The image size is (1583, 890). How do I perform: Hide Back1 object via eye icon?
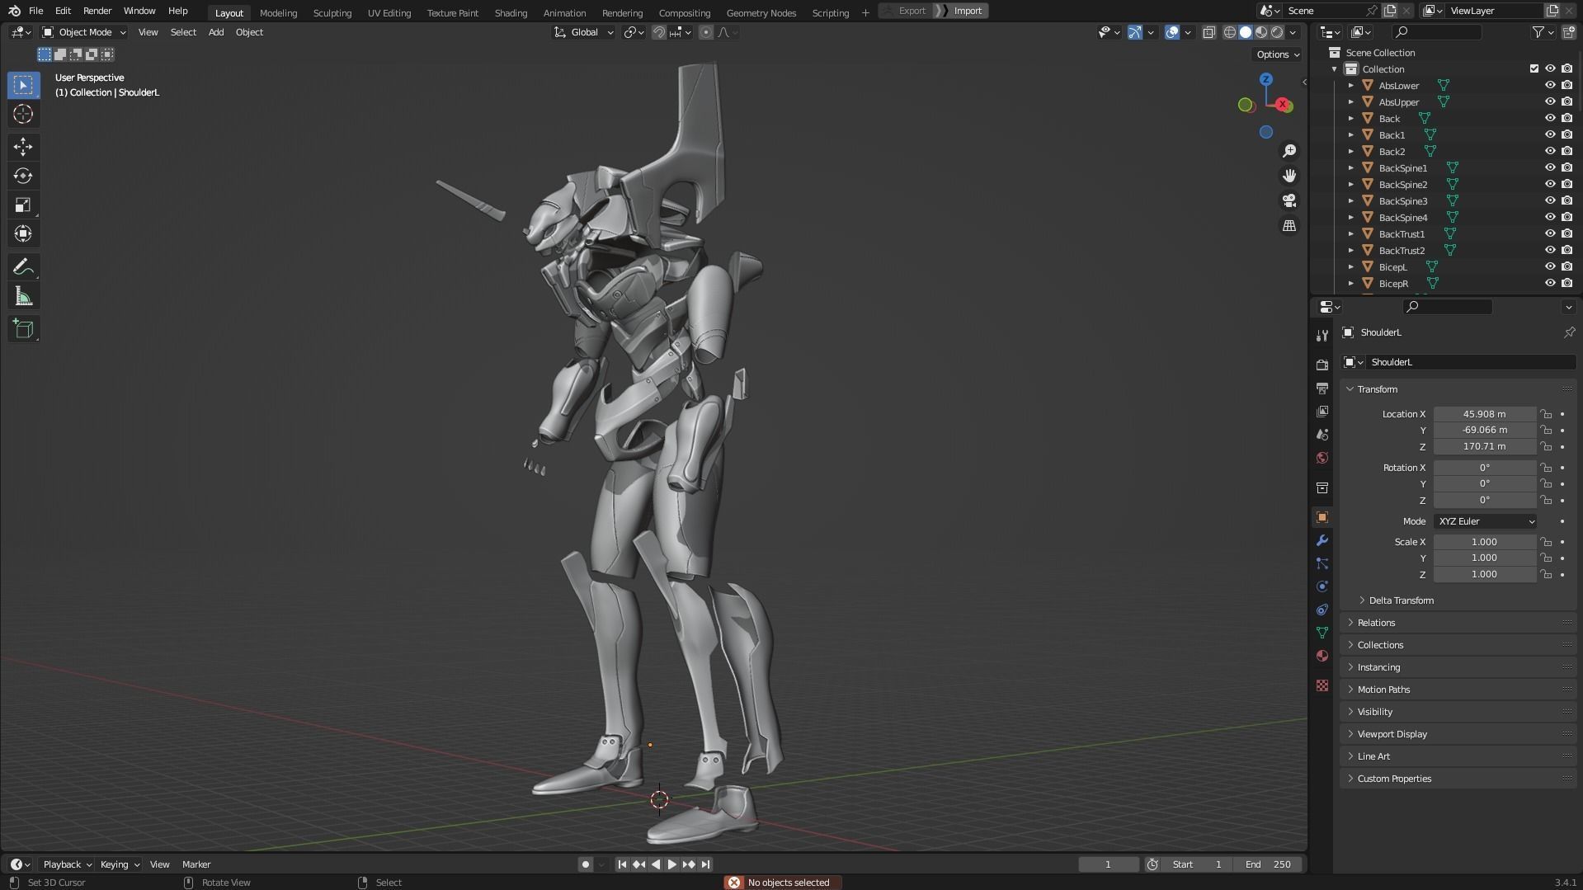[x=1550, y=134]
